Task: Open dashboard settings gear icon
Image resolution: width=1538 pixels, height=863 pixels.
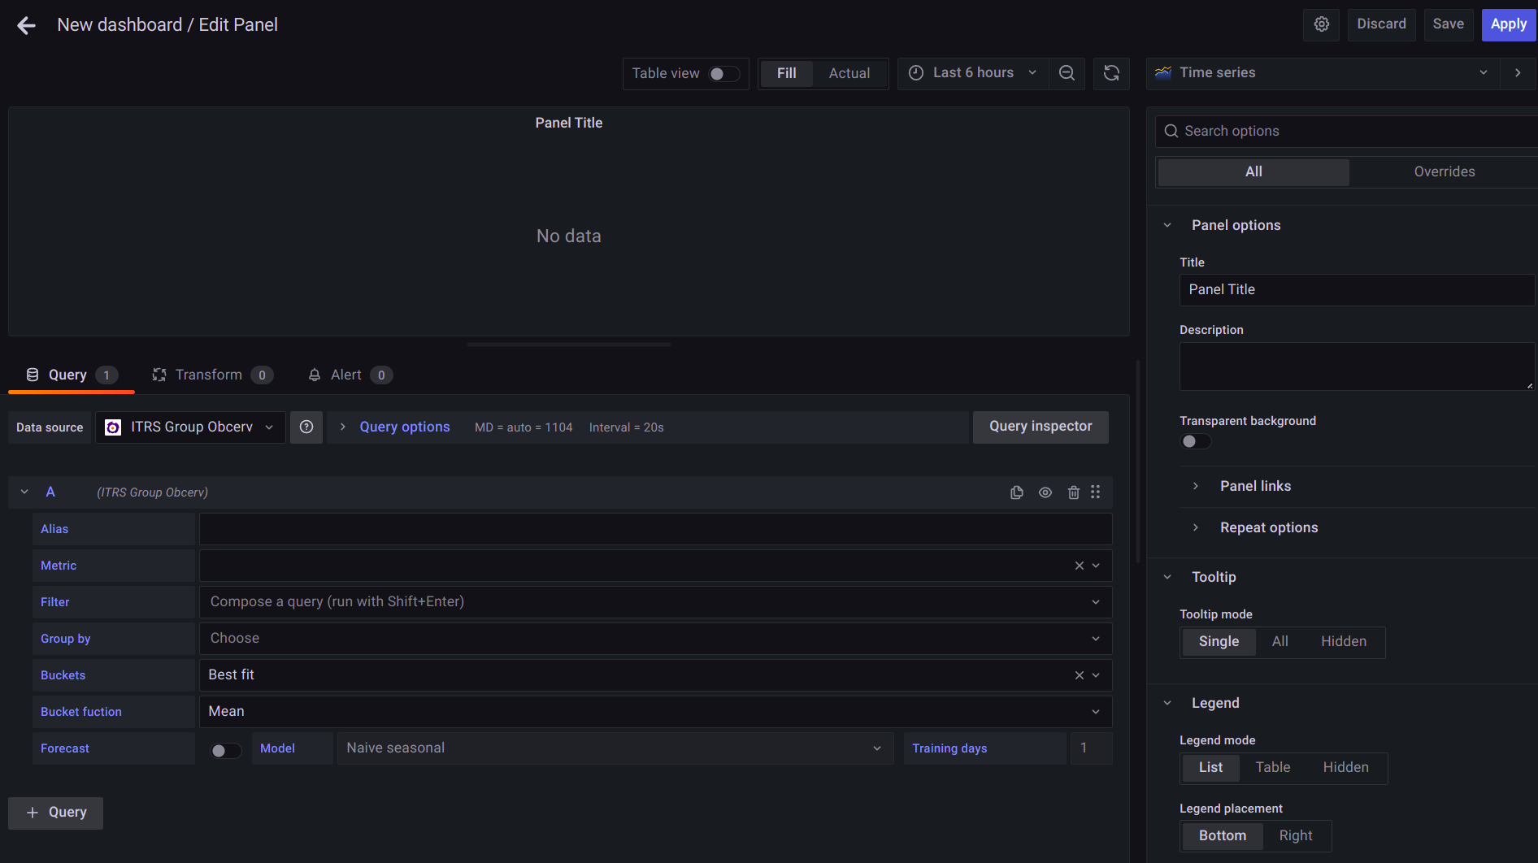Action: [1322, 24]
